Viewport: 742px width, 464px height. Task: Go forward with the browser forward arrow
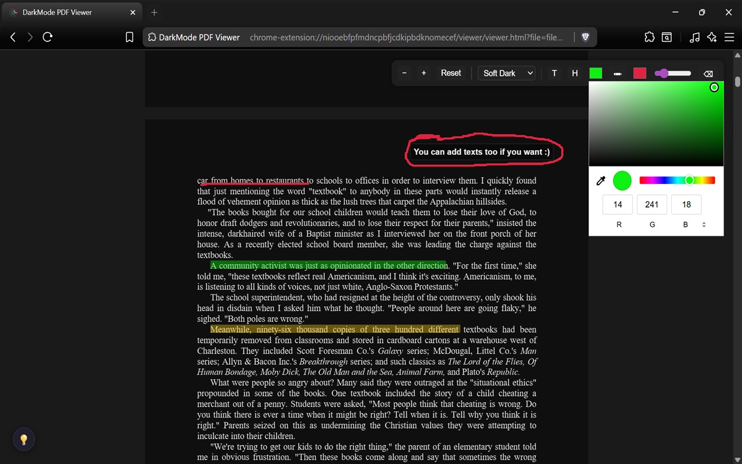click(30, 37)
